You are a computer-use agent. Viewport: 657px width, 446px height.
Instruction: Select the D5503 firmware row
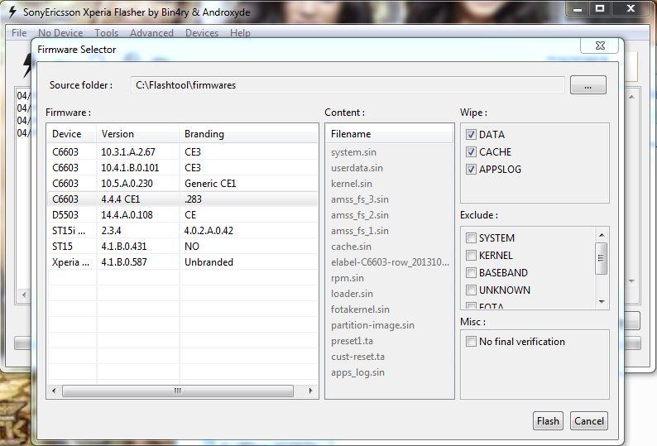pyautogui.click(x=183, y=215)
